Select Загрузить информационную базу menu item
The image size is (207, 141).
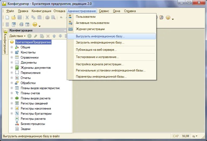tap(112, 42)
